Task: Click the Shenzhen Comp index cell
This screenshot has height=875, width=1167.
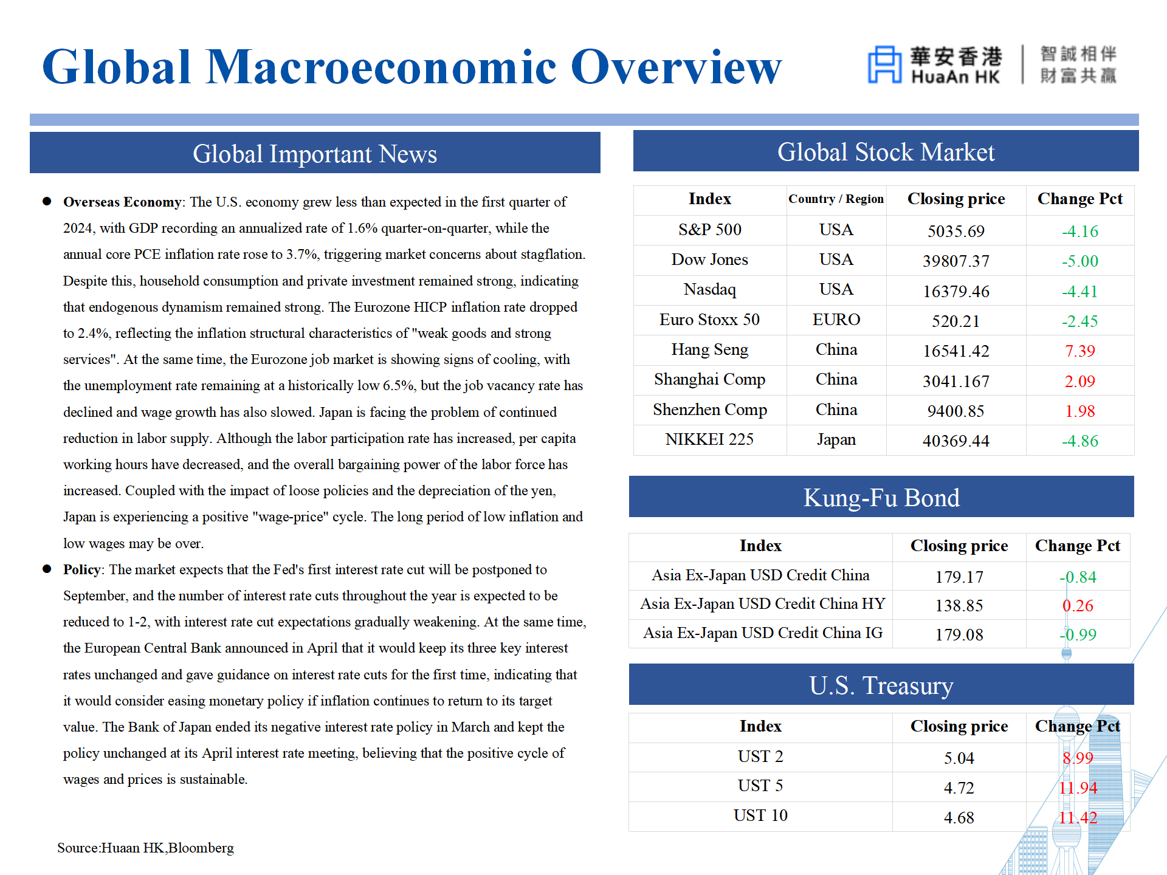Action: (710, 410)
